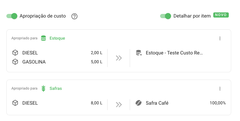Click the green Estoque heading link
Viewport: 240px width, 121px height.
(x=57, y=38)
